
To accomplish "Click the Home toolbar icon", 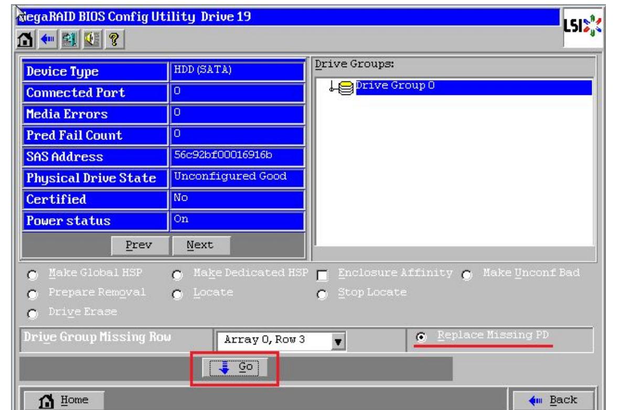I will pyautogui.click(x=25, y=39).
